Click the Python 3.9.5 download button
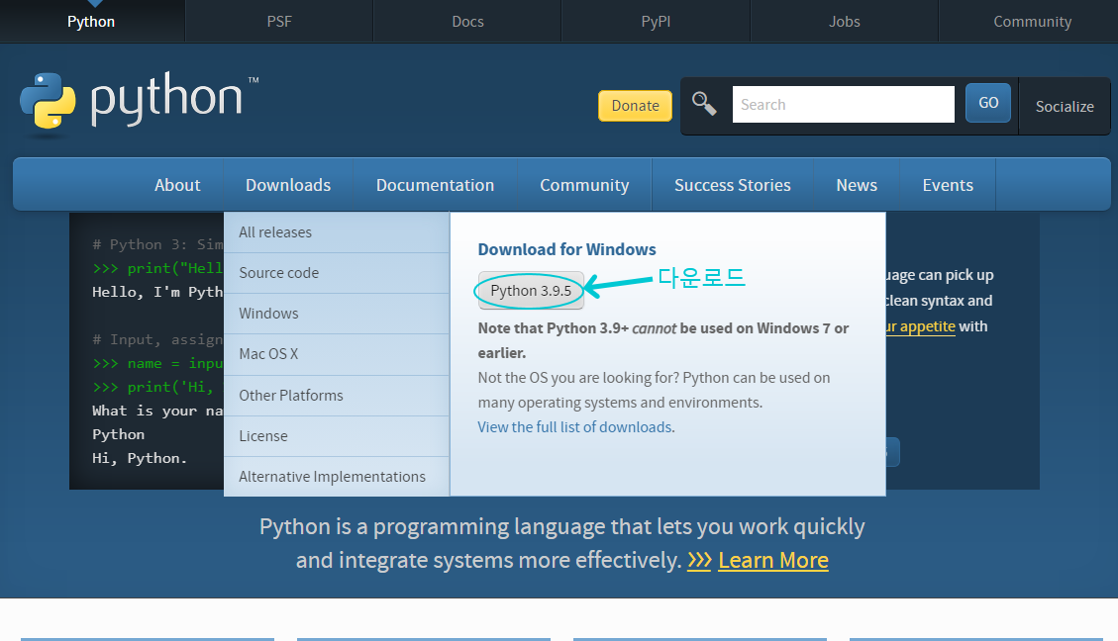Viewport: 1118px width, 641px height. pyautogui.click(x=531, y=291)
